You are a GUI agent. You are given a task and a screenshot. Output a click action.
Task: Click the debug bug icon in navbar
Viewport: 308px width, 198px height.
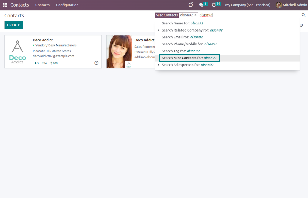(x=191, y=5)
